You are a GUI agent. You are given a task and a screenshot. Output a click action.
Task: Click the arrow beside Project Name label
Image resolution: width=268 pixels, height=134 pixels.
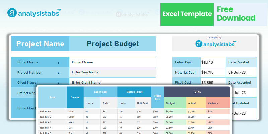[59, 63]
